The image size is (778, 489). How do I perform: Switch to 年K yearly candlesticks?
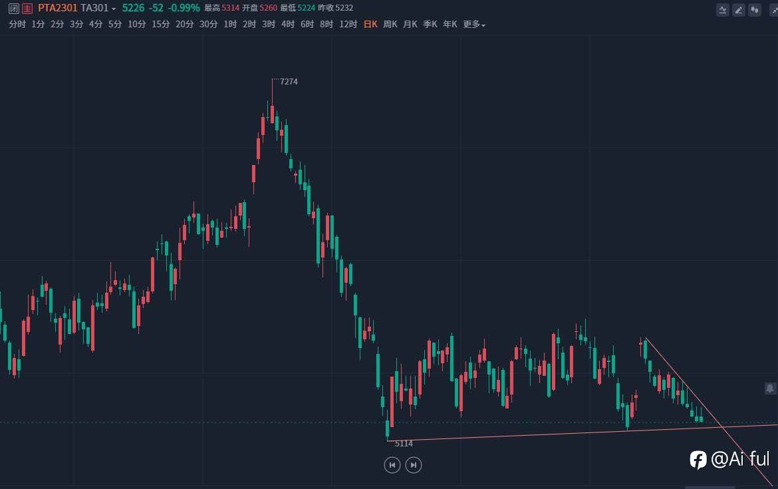tap(450, 25)
